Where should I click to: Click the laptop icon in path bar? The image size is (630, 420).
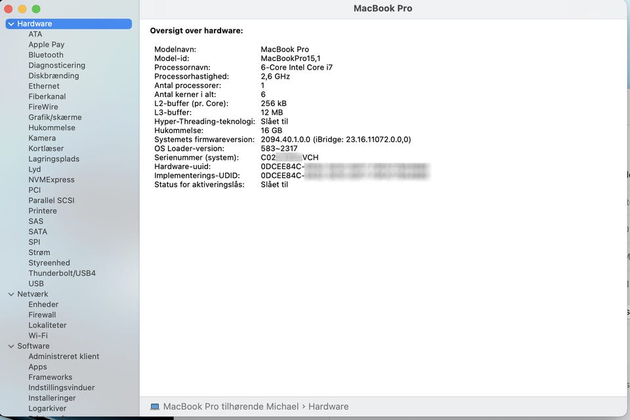pyautogui.click(x=155, y=407)
